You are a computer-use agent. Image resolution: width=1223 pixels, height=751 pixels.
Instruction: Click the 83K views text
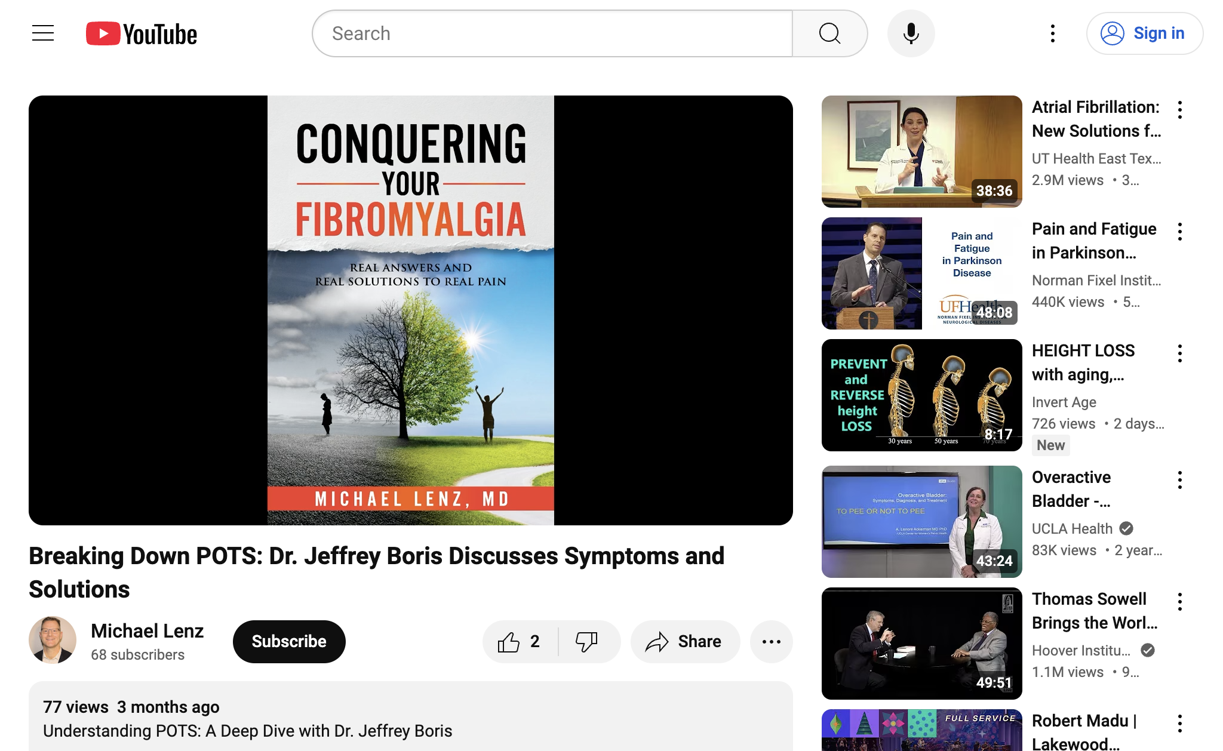click(x=1064, y=550)
